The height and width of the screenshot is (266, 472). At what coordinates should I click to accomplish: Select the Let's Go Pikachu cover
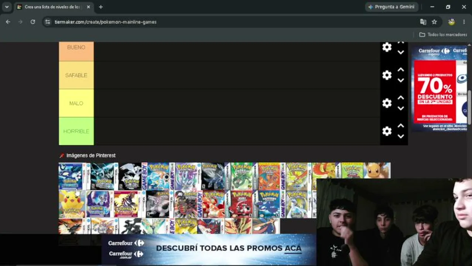[72, 204]
